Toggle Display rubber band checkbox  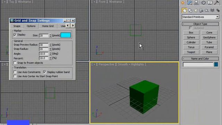click(x=45, y=72)
